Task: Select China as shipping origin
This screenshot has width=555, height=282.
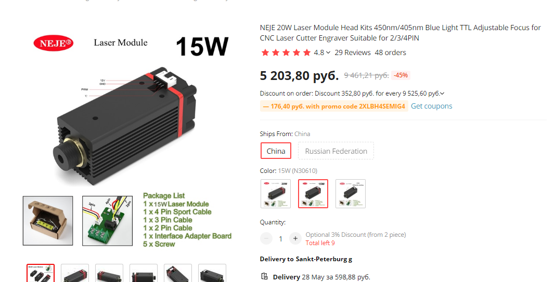Action: coord(276,151)
